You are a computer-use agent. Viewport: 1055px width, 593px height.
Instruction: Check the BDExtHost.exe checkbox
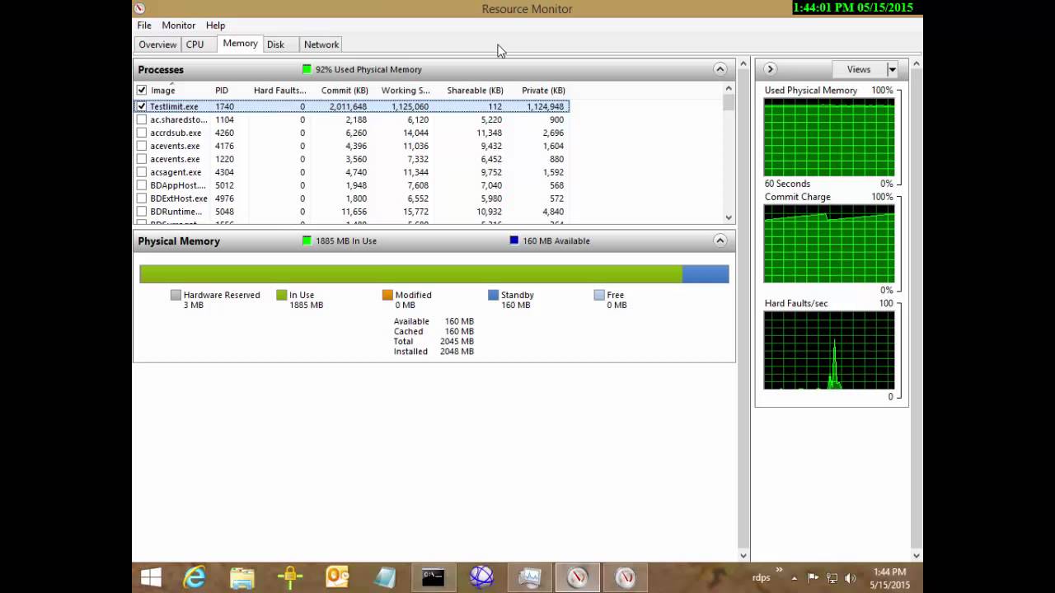[142, 198]
